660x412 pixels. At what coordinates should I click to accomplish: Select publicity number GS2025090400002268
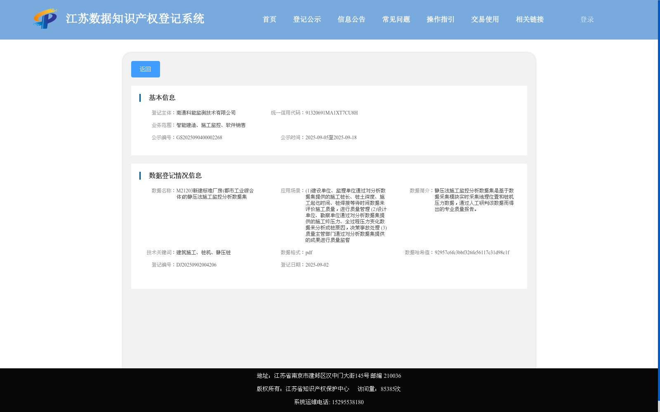point(199,138)
